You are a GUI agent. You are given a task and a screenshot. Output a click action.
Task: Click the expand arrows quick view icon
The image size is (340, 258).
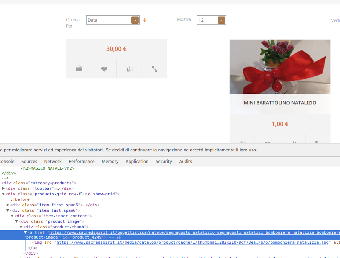point(154,69)
